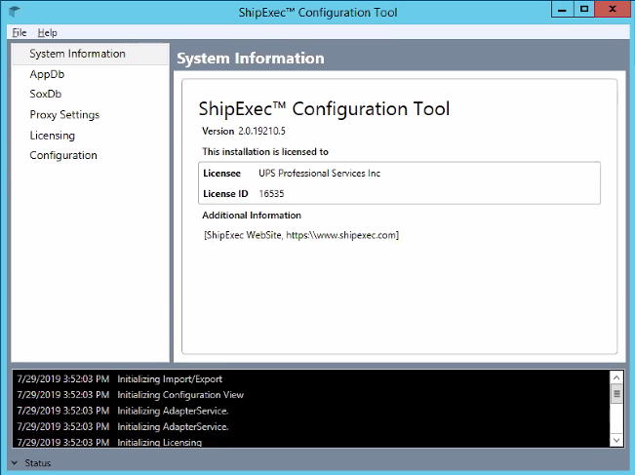Select the Configuration sidebar item
Screen dimensions: 635x475
point(63,156)
